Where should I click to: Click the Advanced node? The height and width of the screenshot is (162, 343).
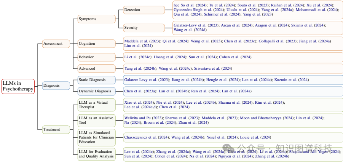tap(96, 69)
